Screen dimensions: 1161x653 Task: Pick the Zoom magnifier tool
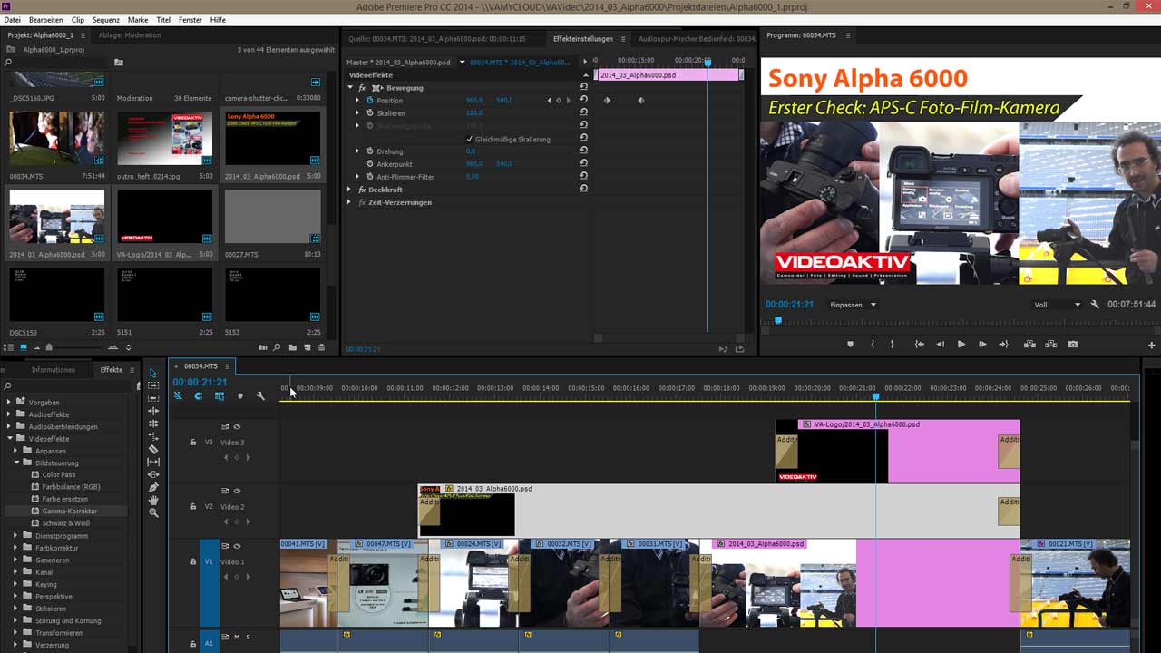pyautogui.click(x=153, y=512)
